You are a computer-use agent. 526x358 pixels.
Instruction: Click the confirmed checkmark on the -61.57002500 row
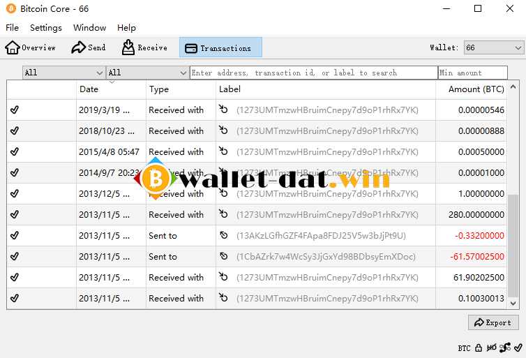coord(15,256)
